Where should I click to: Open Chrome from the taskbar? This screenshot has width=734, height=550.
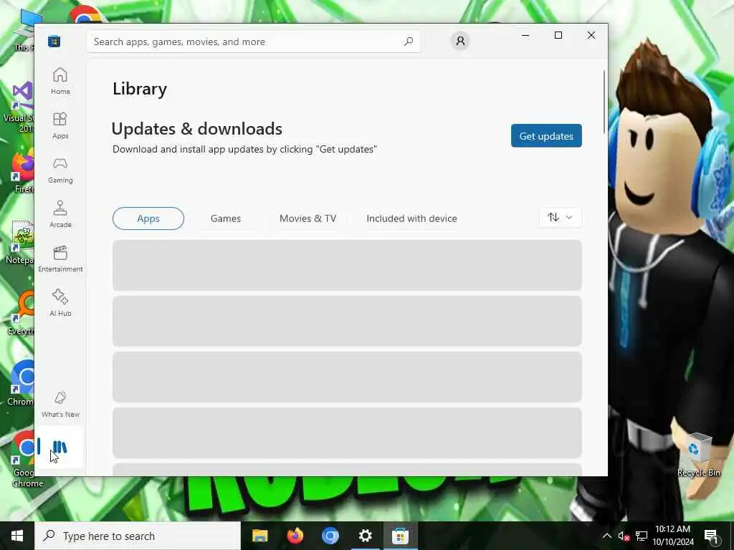click(x=330, y=536)
